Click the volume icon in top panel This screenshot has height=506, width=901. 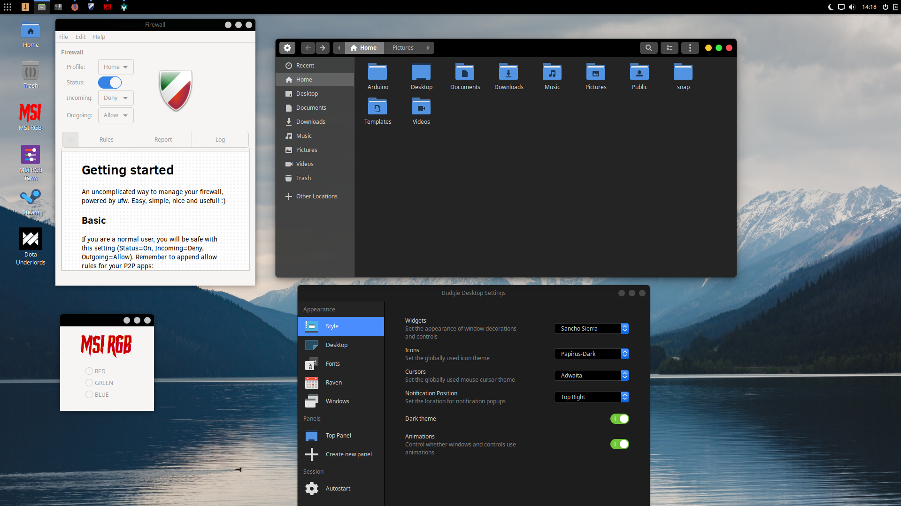tap(852, 7)
